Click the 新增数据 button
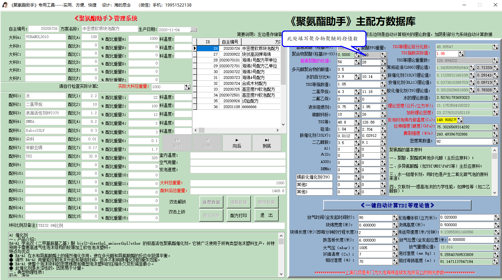502x280 pixels. point(211,202)
